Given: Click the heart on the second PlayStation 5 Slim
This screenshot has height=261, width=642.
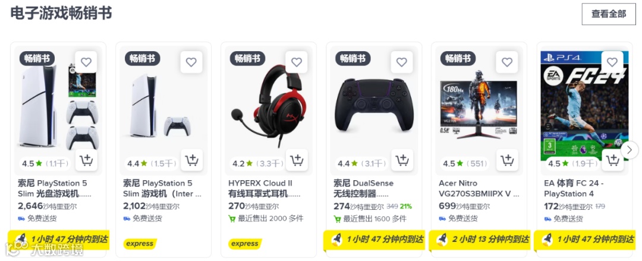Looking at the screenshot, I should (x=191, y=62).
